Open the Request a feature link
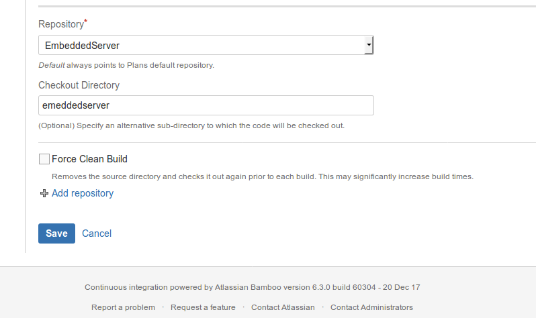The image size is (536, 318). pos(203,307)
